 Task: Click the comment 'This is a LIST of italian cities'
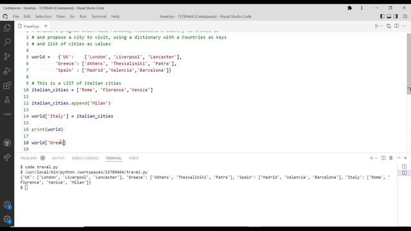pos(76,83)
